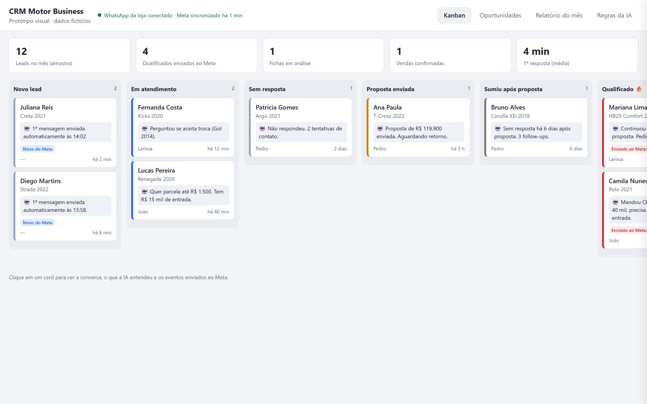
Task: Click the Sumiu após proposta column header
Action: tap(536, 89)
